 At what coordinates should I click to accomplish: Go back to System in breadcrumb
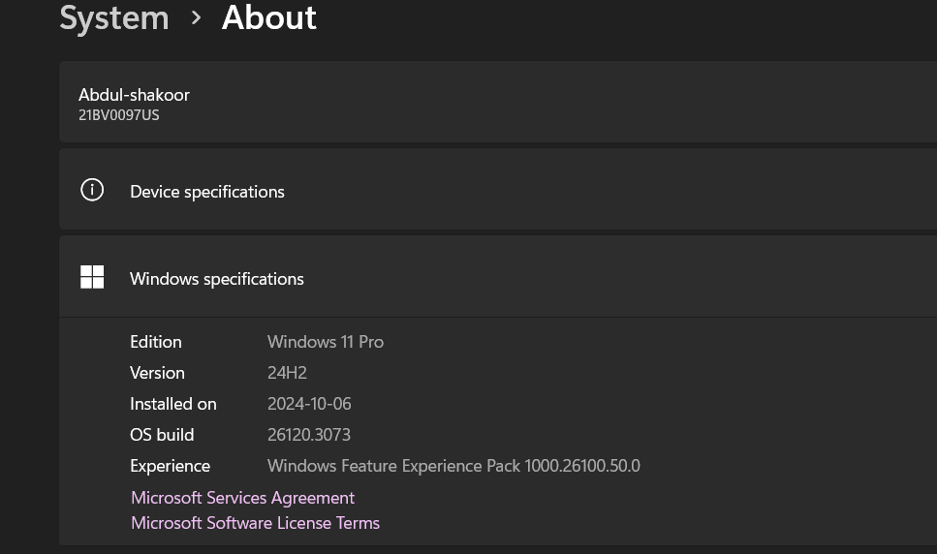click(x=114, y=17)
